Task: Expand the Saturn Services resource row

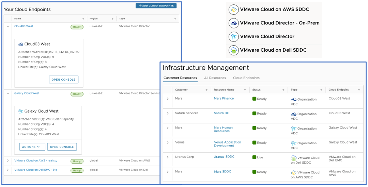Action: 167,114
